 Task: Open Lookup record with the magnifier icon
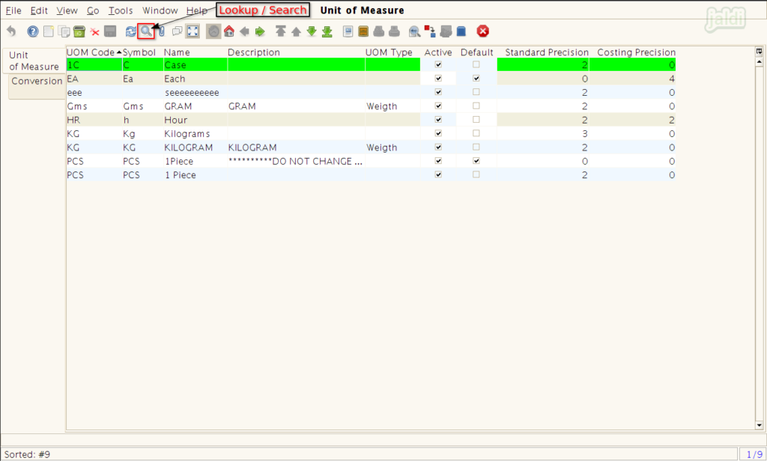pyautogui.click(x=146, y=31)
